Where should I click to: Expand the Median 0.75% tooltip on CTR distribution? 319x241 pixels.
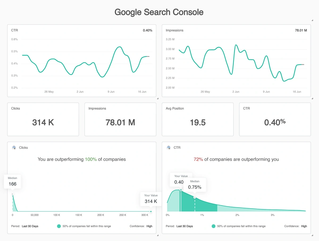coord(195,185)
